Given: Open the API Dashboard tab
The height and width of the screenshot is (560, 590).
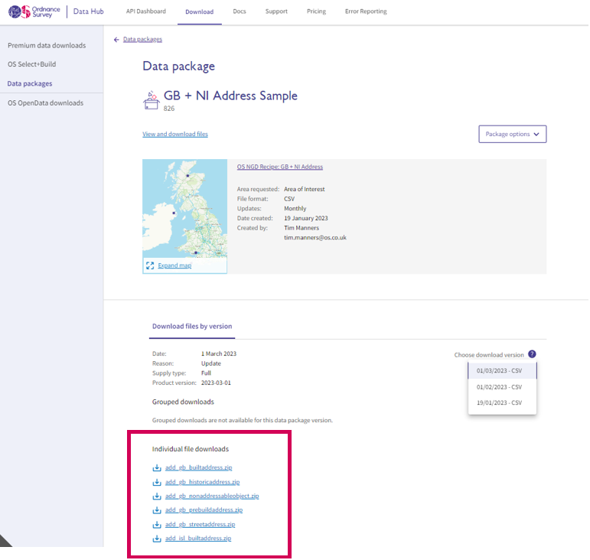Looking at the screenshot, I should pyautogui.click(x=145, y=11).
